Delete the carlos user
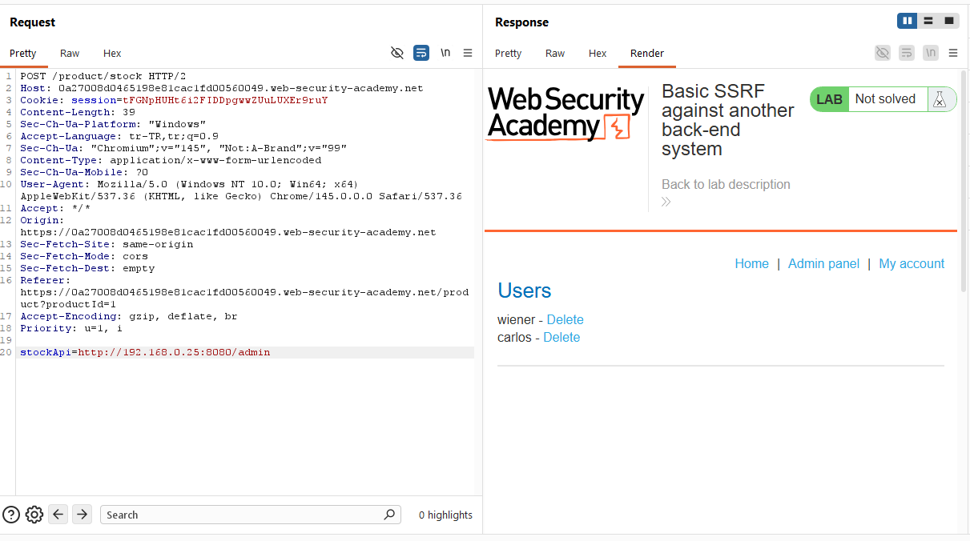 coord(561,337)
